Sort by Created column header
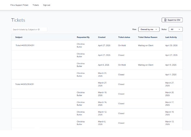The height and width of the screenshot is (137, 191). click(102, 37)
